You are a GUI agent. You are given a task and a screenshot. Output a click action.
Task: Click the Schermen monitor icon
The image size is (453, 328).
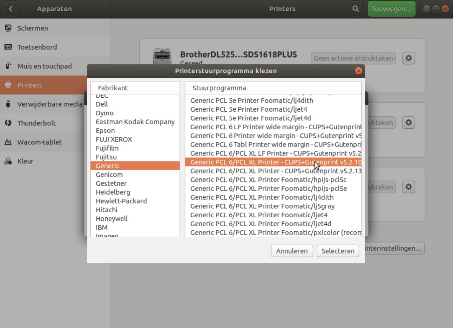pyautogui.click(x=8, y=28)
